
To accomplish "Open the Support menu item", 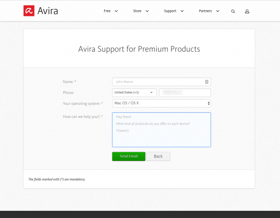I will (x=170, y=11).
